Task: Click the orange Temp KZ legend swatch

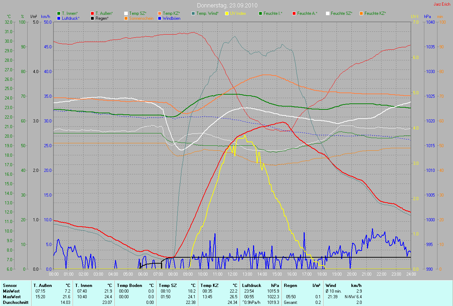Action: (160, 13)
